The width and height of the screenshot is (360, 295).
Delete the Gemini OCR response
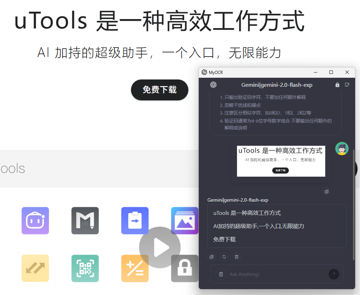click(x=237, y=257)
